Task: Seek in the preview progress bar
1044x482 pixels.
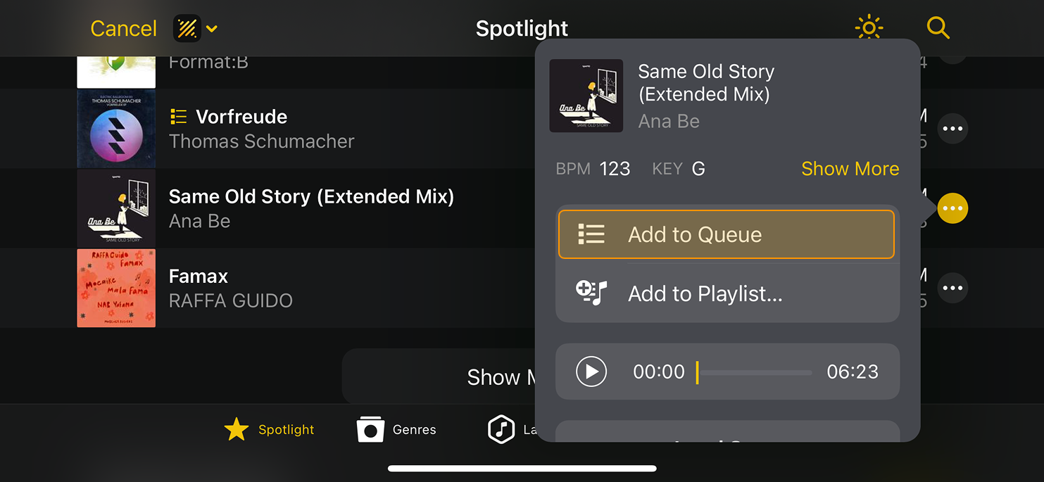Action: click(x=753, y=372)
